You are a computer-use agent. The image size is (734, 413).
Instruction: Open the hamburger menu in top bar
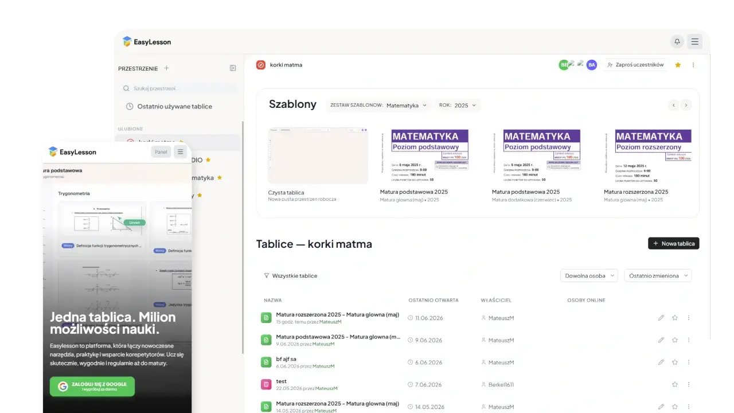694,41
